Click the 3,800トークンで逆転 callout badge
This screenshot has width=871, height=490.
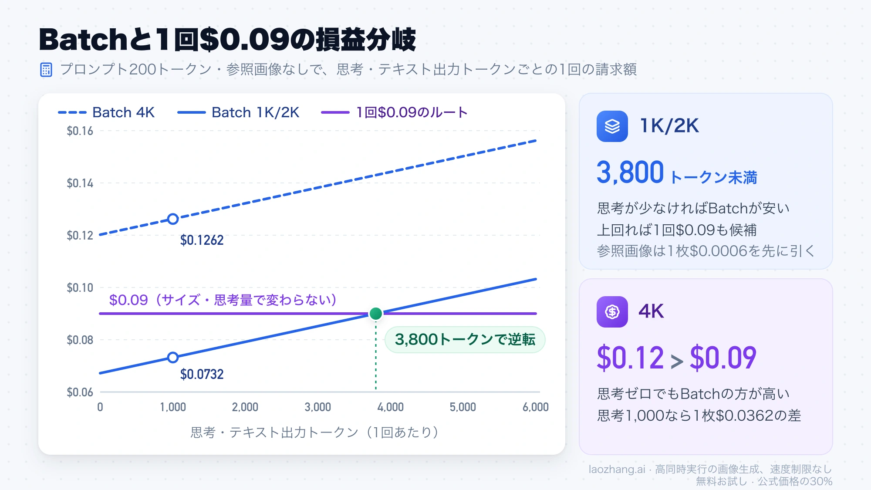point(465,340)
